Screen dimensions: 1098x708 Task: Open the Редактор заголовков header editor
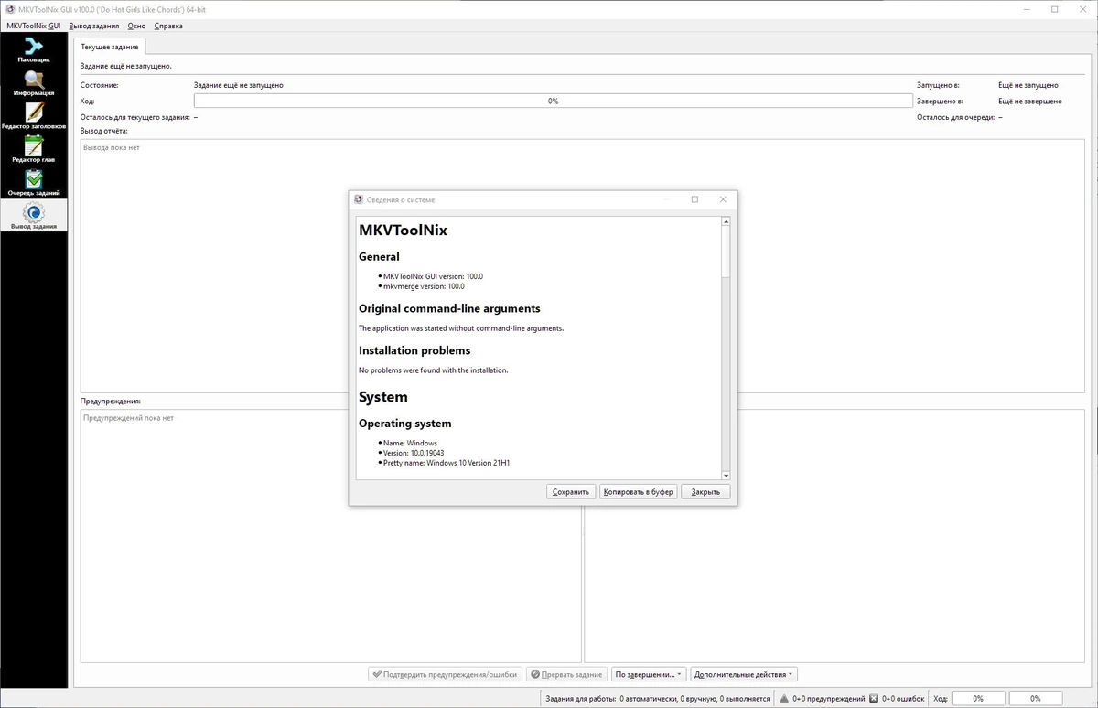[34, 116]
